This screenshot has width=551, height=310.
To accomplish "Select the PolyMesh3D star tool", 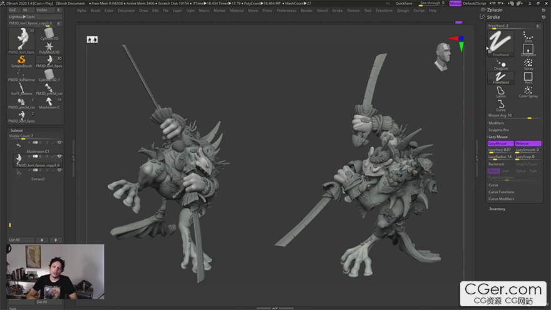I will point(49,48).
